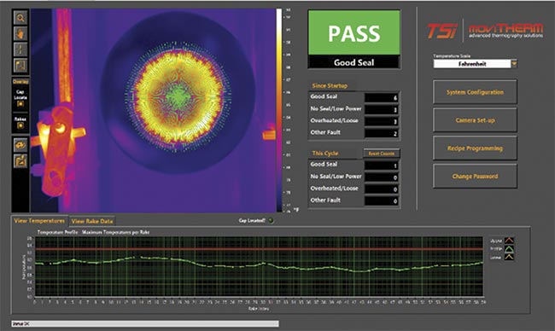Click the green temperature profile line in chart

[x=259, y=264]
